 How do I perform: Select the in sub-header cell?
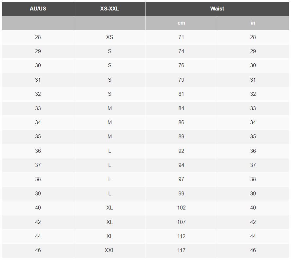click(x=253, y=23)
